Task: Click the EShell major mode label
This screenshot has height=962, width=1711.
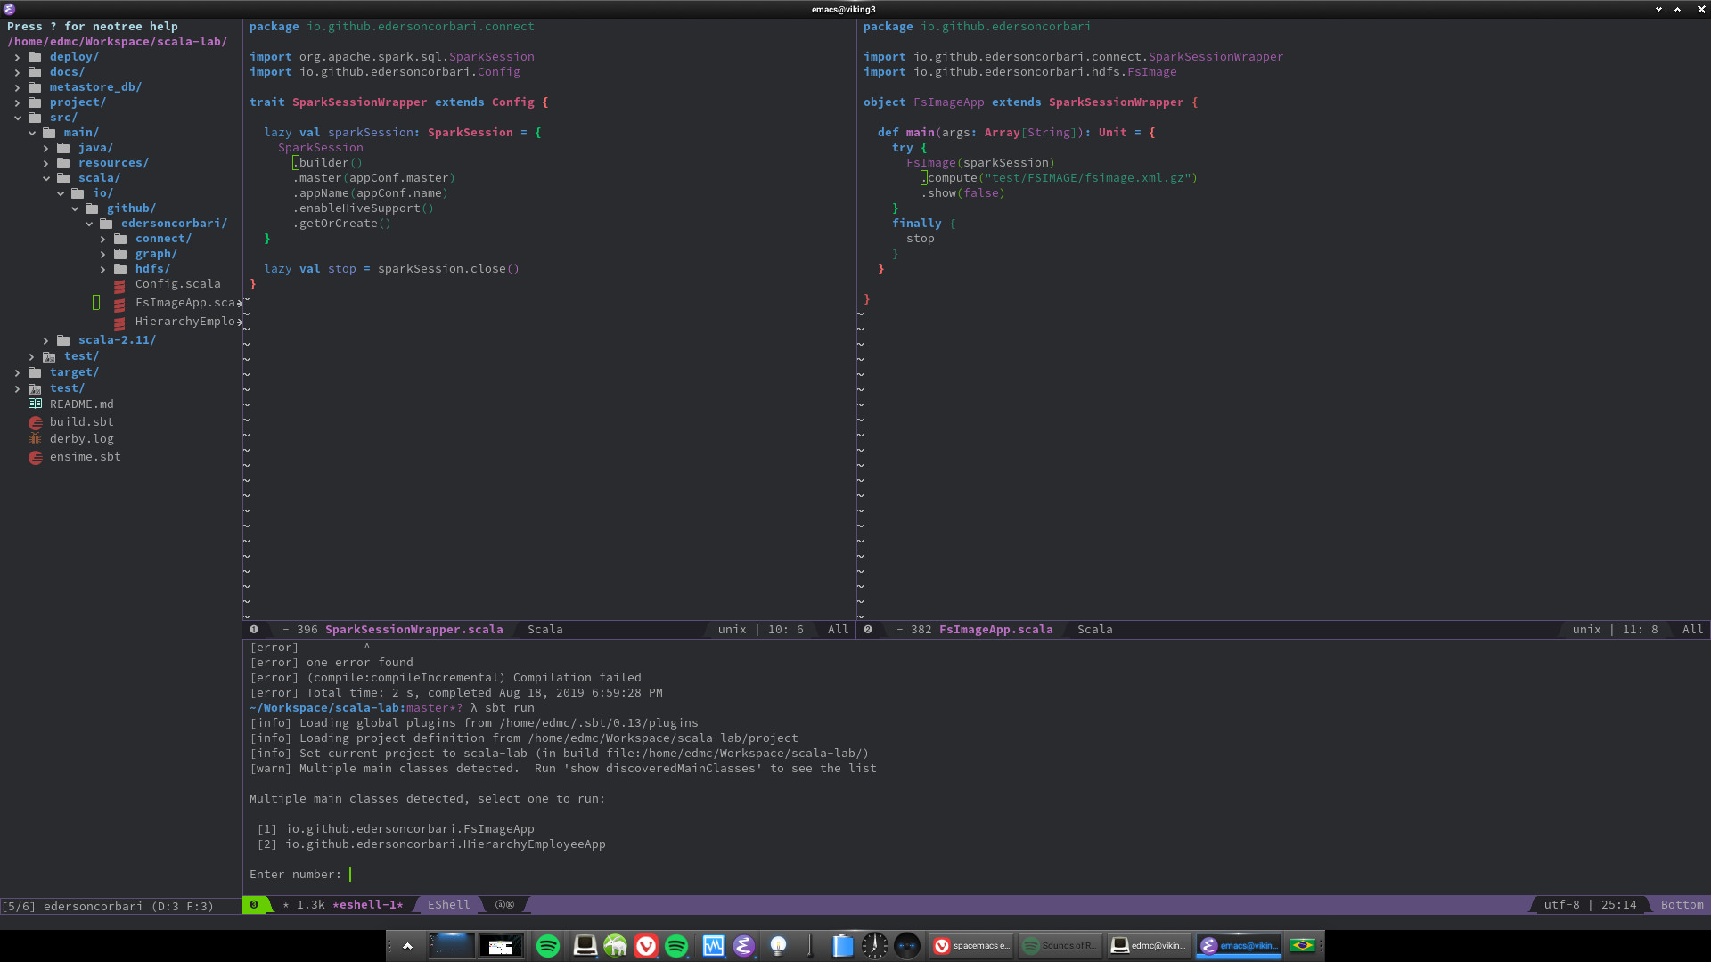Action: 448,905
